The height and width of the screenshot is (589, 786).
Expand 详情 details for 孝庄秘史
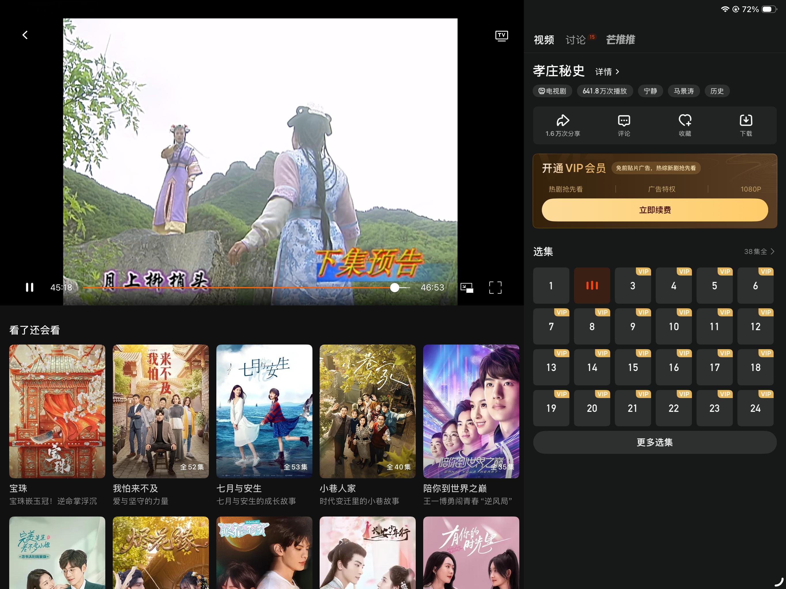pyautogui.click(x=607, y=72)
